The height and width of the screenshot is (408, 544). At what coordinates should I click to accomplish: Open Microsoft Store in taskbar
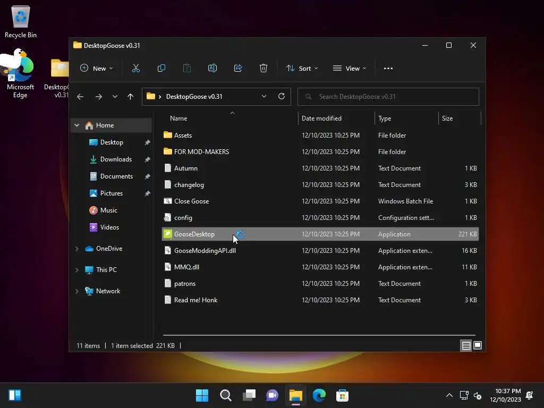coord(342,395)
